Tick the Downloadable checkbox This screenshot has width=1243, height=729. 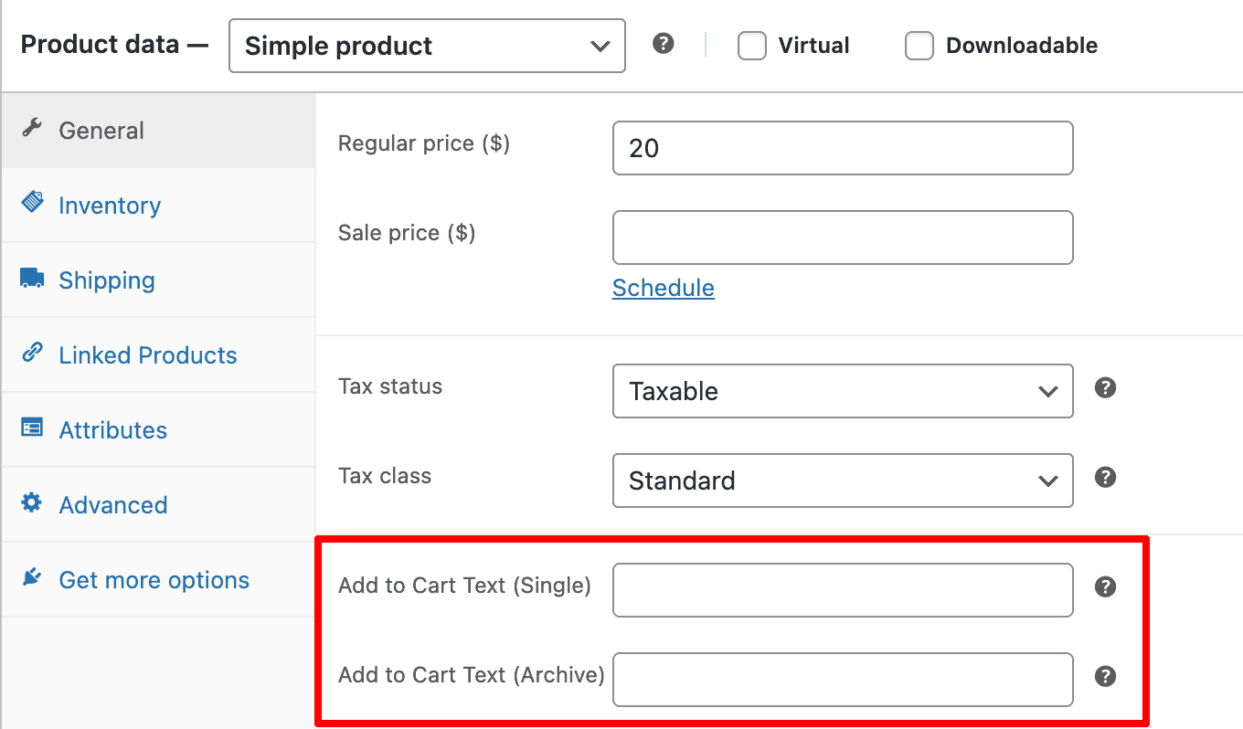click(x=919, y=46)
